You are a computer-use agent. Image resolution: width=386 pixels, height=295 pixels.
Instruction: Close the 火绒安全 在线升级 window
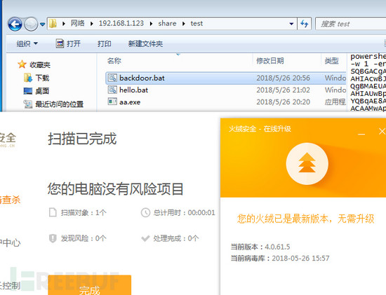click(382, 132)
